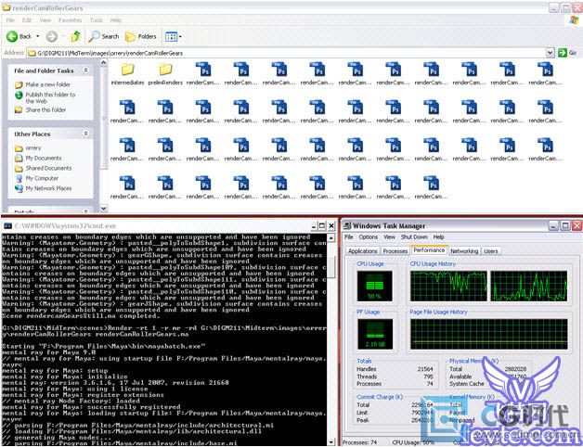Screen dimensions: 583x447
Task: Go up one folder level icon
Action: pyautogui.click(x=76, y=36)
